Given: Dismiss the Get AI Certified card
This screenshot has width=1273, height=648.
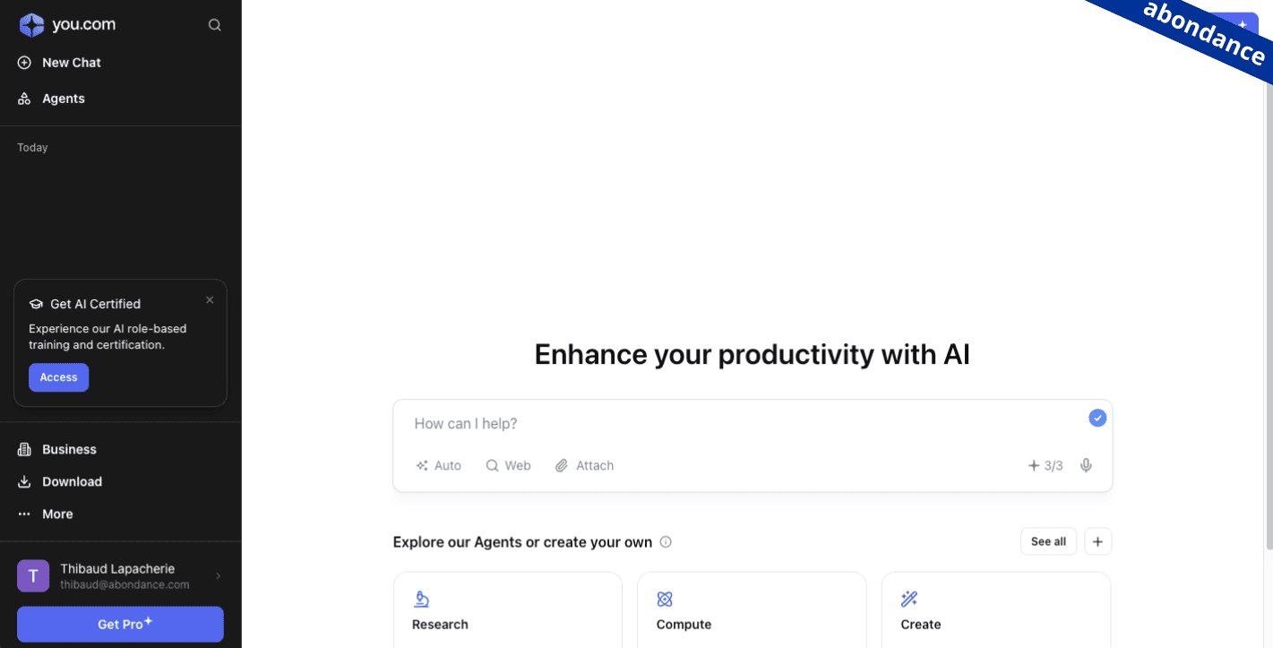Looking at the screenshot, I should point(210,300).
